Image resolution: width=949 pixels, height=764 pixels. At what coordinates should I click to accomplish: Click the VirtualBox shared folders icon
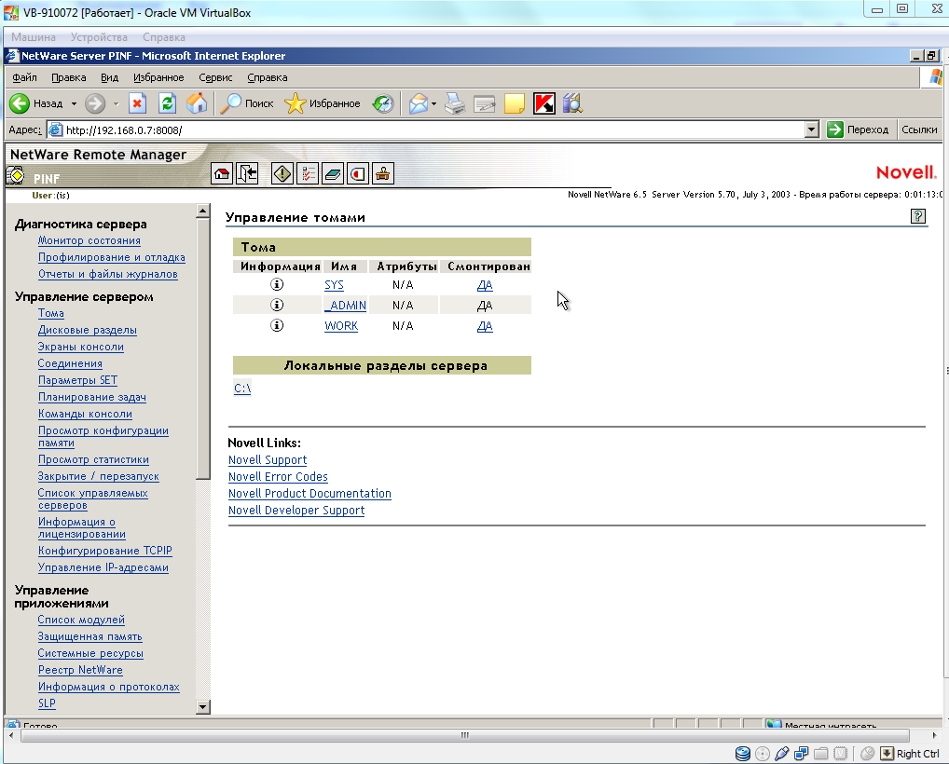click(x=821, y=753)
